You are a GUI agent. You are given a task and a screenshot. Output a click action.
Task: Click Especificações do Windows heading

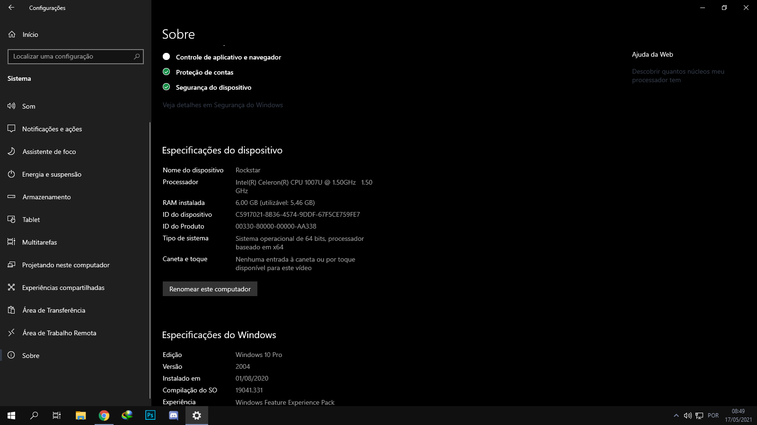219,335
